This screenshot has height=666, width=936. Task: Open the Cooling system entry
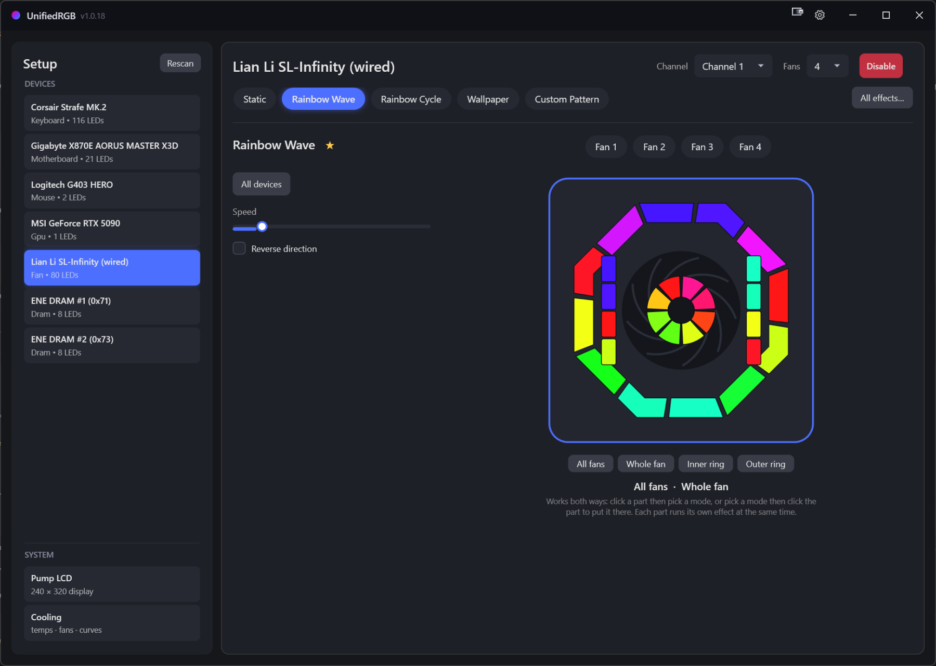[x=112, y=623]
